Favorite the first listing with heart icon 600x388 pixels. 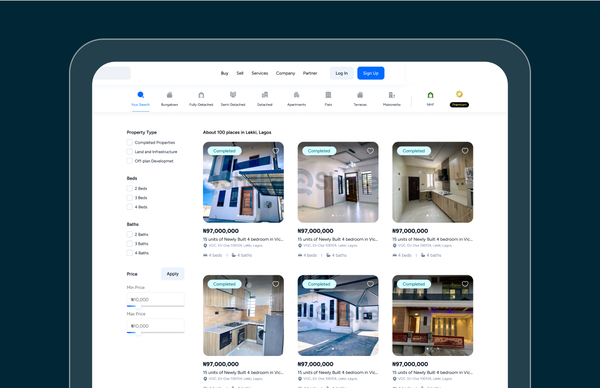tap(275, 151)
